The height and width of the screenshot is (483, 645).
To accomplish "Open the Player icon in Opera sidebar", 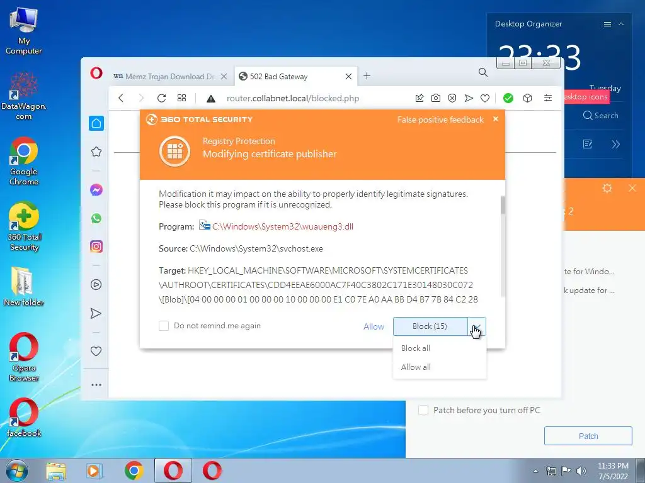I will [96, 285].
